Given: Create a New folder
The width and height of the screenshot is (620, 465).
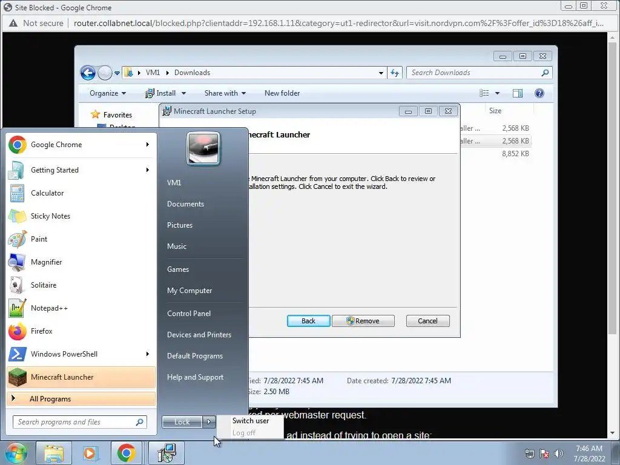Looking at the screenshot, I should click(x=282, y=93).
